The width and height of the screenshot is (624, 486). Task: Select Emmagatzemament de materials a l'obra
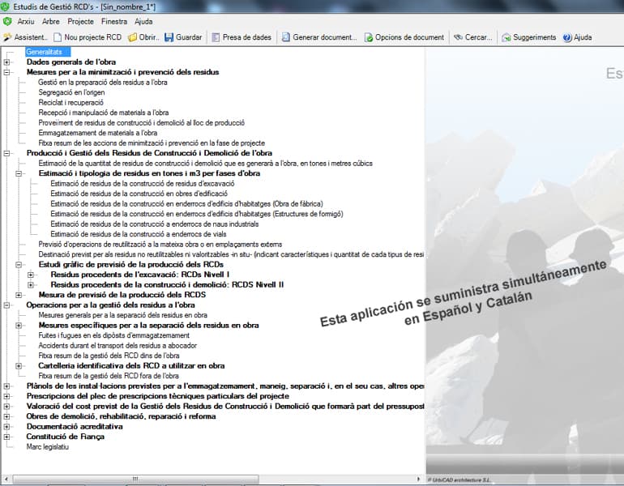coord(97,133)
